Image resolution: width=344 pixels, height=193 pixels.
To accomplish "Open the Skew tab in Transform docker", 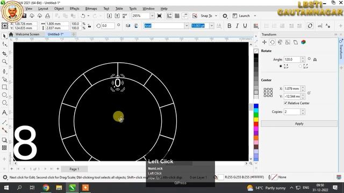I will (296, 42).
